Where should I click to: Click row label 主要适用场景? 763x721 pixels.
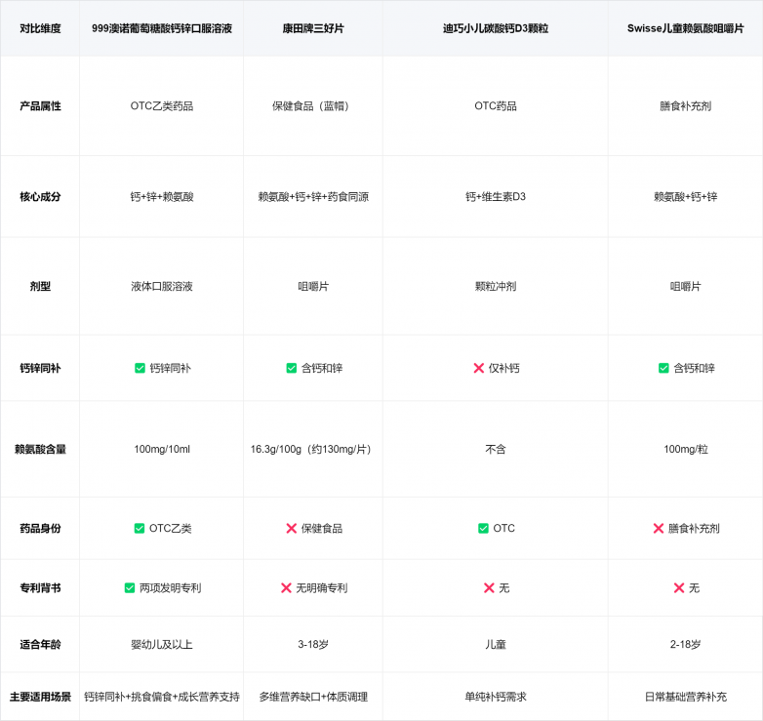click(x=40, y=697)
